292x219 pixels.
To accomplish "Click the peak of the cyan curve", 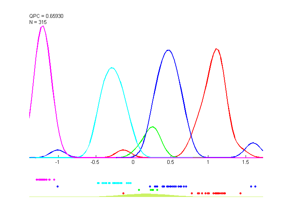I will point(111,68).
